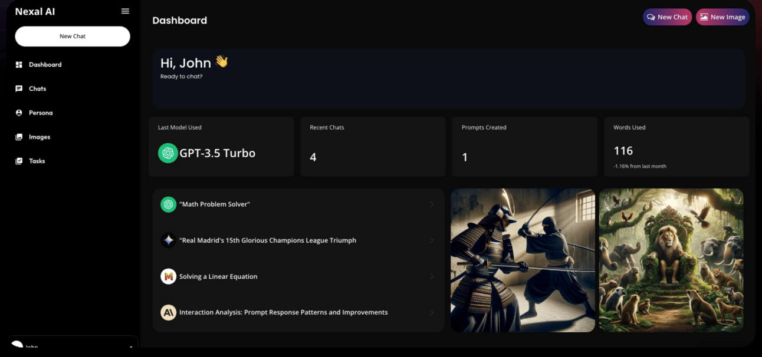The width and height of the screenshot is (762, 357).
Task: Click the Chats speech bubble icon
Action: (x=19, y=89)
